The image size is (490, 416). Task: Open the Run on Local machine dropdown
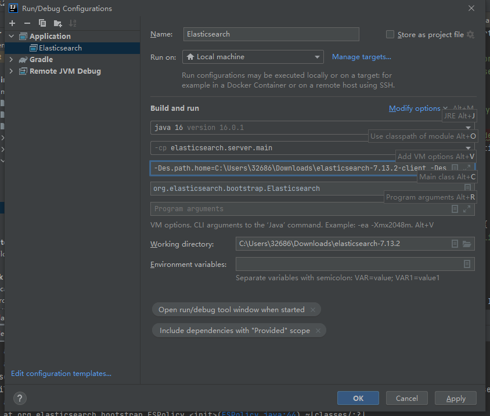[253, 57]
